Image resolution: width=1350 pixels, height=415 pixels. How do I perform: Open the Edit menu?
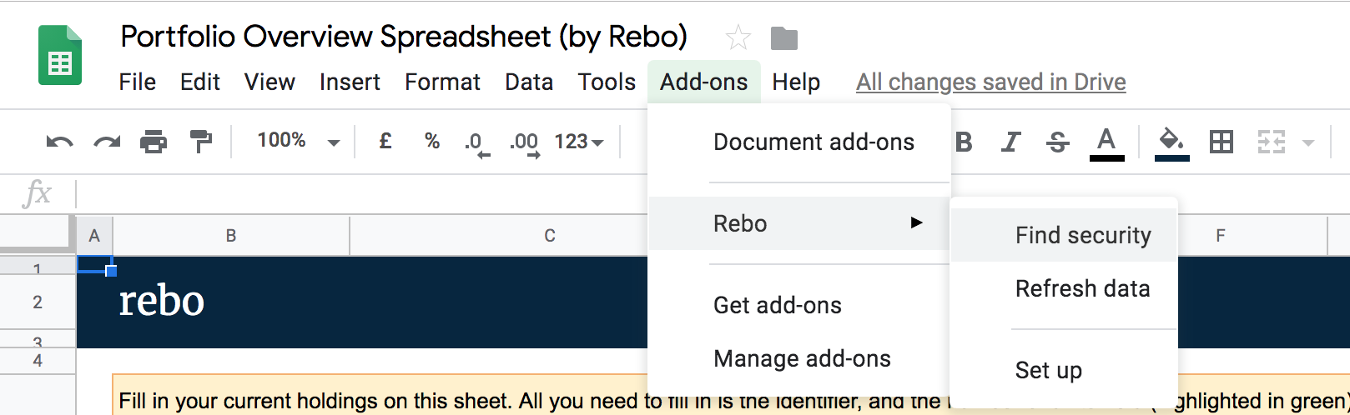tap(200, 82)
